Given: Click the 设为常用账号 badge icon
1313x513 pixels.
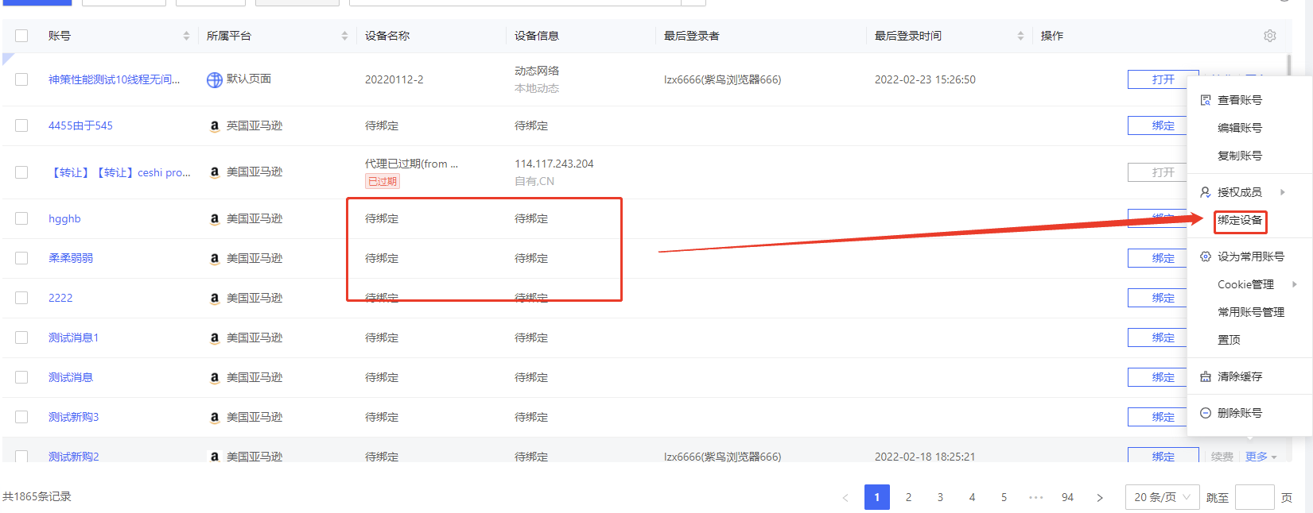Looking at the screenshot, I should click(x=1206, y=256).
